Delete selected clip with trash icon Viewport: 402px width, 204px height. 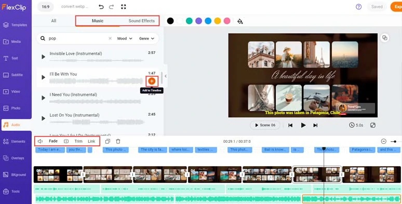(x=118, y=142)
